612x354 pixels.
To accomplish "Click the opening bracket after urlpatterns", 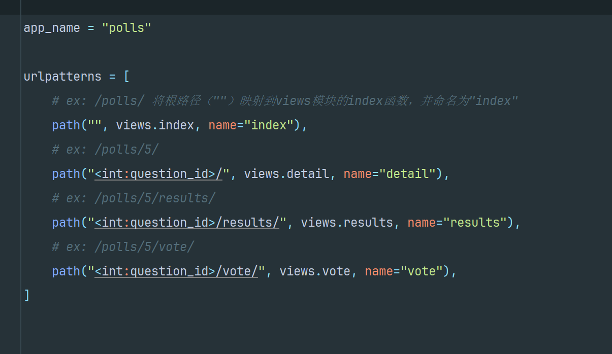I will tap(126, 77).
